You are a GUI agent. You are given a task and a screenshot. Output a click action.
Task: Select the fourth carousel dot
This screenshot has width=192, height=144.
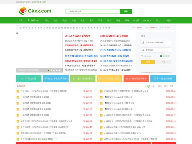click(x=57, y=70)
